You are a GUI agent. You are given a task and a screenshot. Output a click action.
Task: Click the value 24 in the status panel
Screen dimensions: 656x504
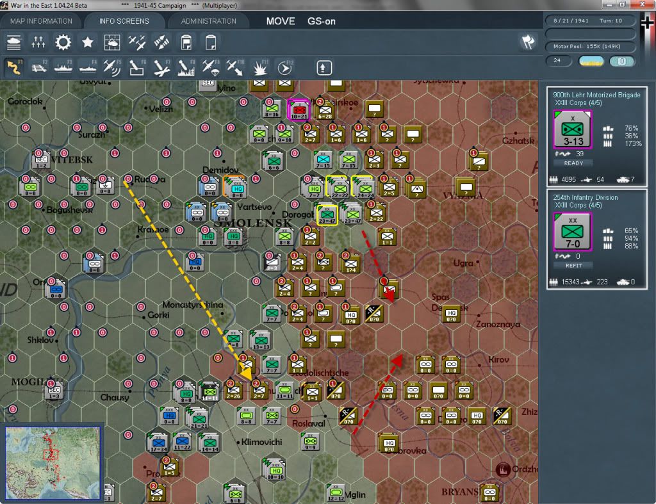pos(558,61)
